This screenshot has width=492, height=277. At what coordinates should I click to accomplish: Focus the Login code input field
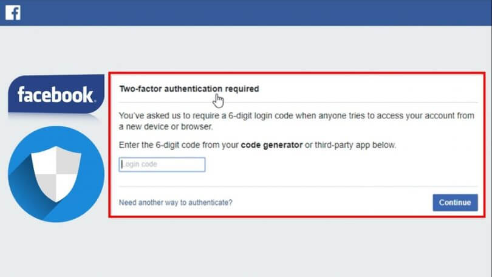pos(162,164)
